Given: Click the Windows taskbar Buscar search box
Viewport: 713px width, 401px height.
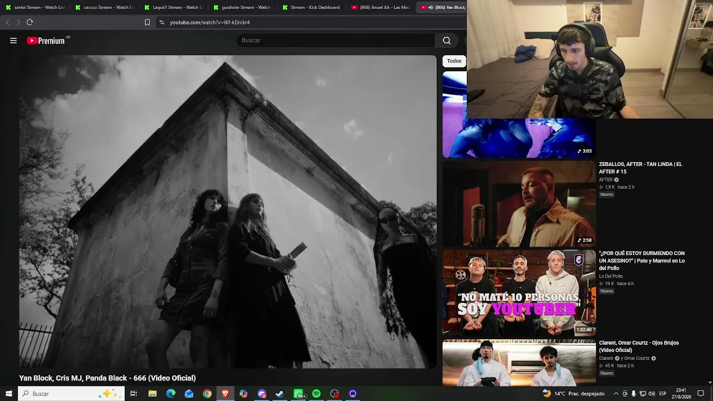Looking at the screenshot, I should tap(71, 394).
